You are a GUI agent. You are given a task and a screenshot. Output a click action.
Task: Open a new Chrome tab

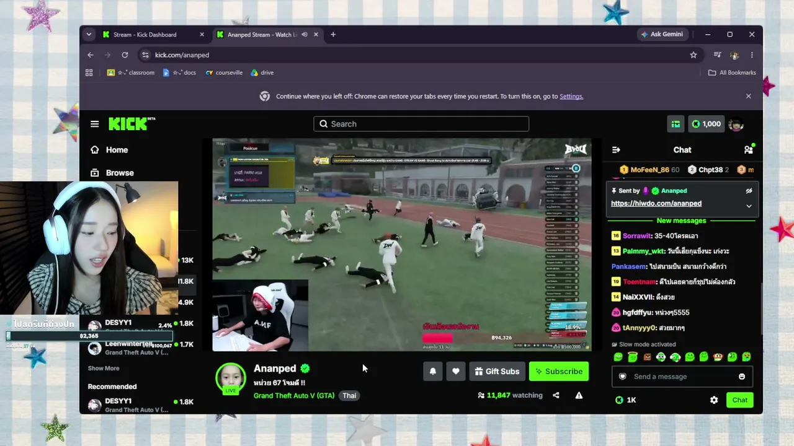pyautogui.click(x=333, y=35)
